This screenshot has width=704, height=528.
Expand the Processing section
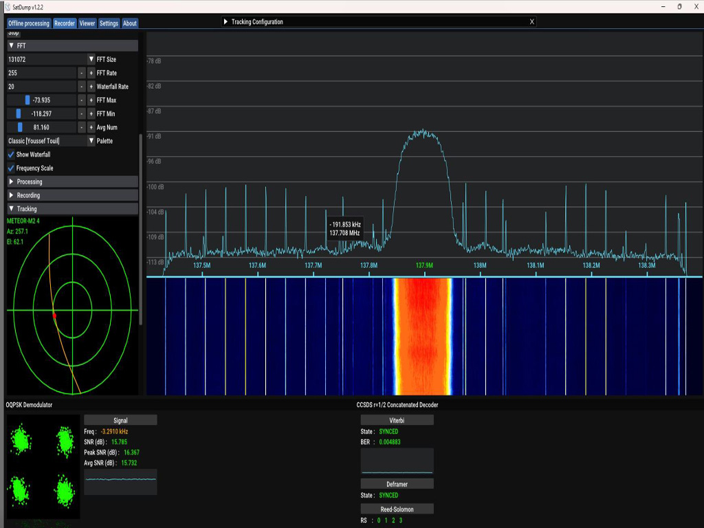(72, 181)
